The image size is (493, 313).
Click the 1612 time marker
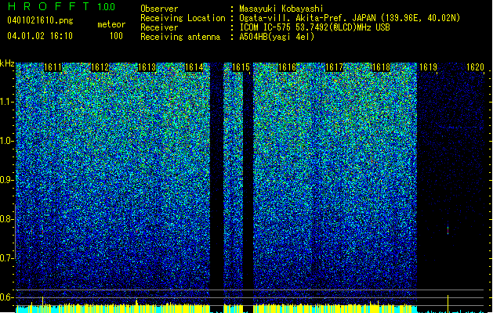coord(100,67)
